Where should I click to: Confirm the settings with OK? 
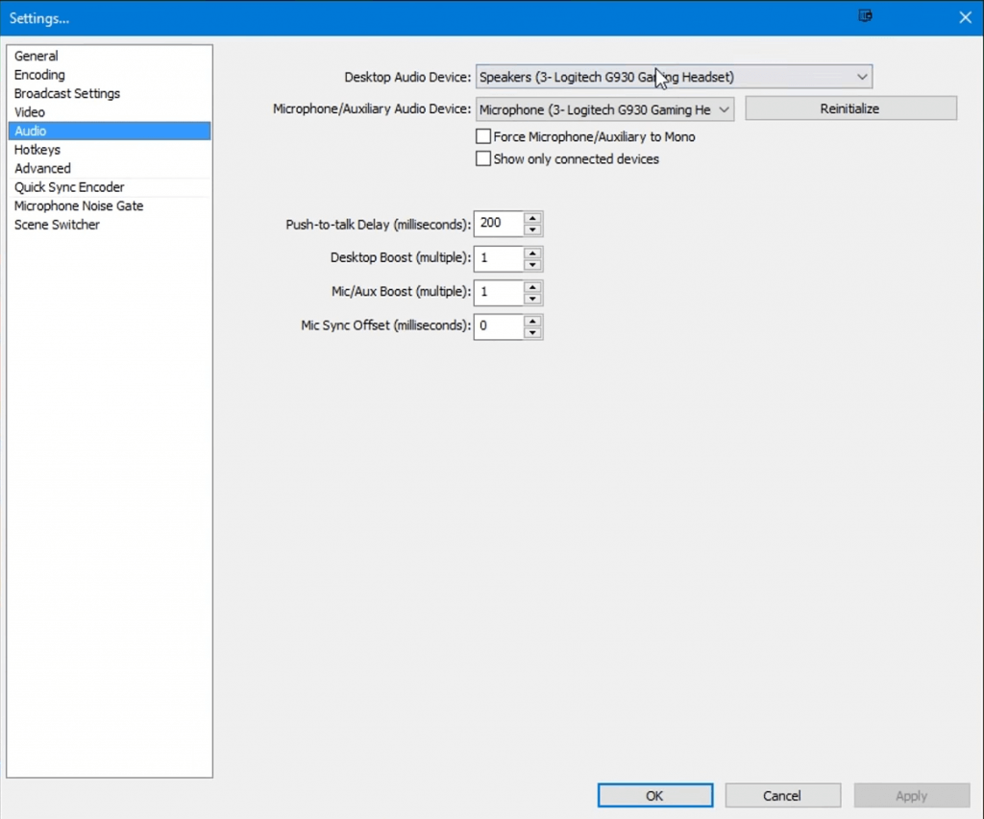tap(655, 795)
